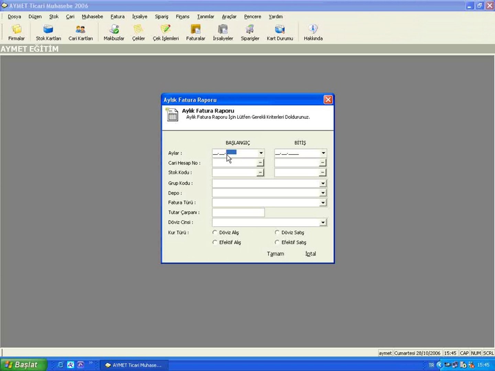Open the Finans menu
495x371 pixels.
(x=182, y=16)
